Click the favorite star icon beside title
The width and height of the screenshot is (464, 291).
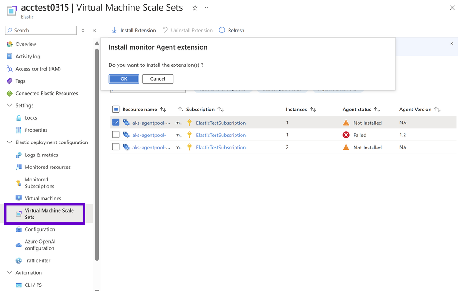(x=195, y=8)
